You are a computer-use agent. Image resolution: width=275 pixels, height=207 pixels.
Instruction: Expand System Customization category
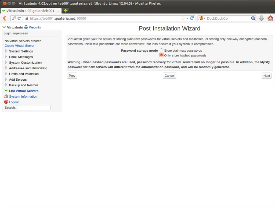(x=25, y=63)
